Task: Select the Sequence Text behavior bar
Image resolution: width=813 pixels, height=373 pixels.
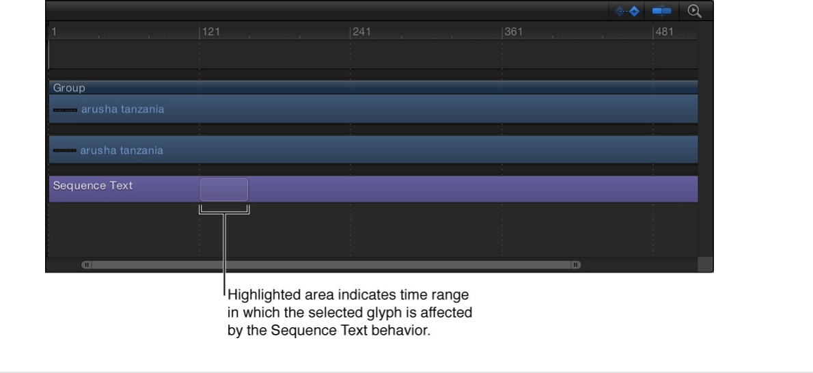Action: [x=444, y=189]
